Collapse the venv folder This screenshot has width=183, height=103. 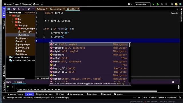click(10, 16)
